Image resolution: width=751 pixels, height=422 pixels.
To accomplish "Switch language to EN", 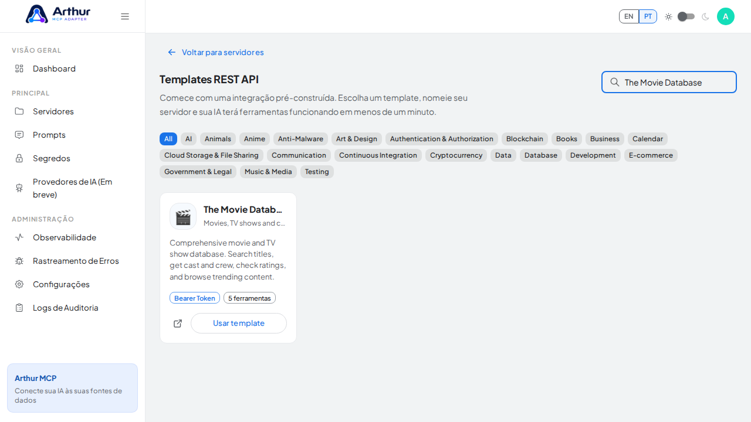I will tap(629, 16).
